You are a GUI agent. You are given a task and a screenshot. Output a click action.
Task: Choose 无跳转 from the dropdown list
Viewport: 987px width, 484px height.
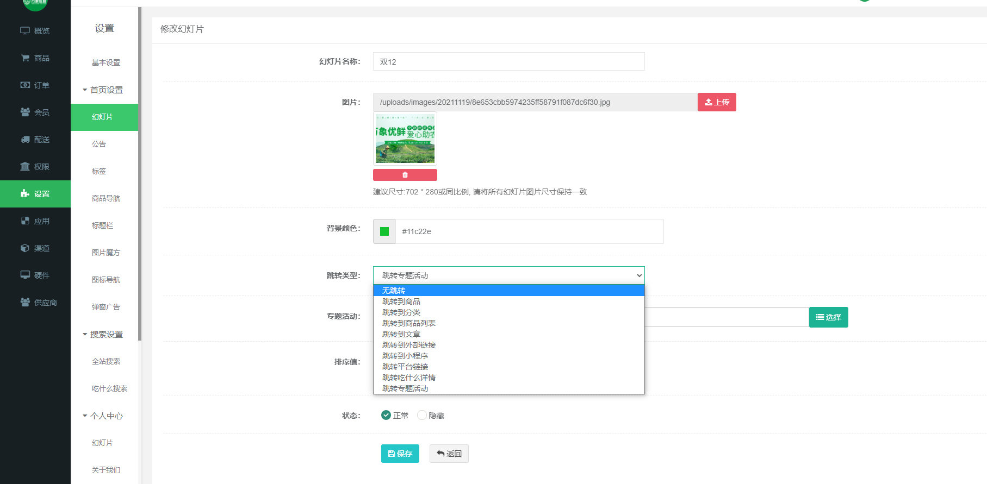pyautogui.click(x=509, y=291)
